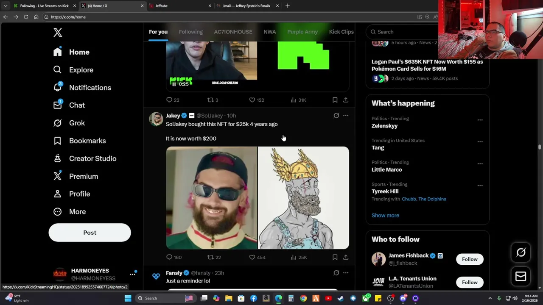Share Jakey's NFT post
Viewport: 543px width, 305px height.
(x=346, y=257)
